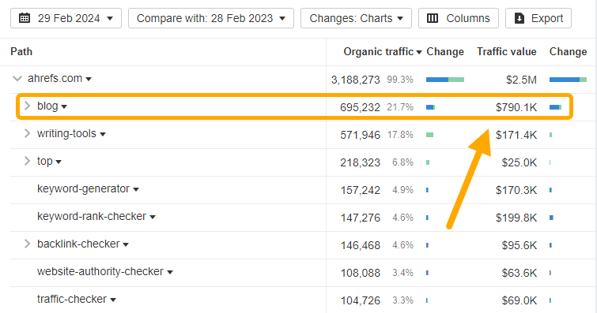Click the Export button
The height and width of the screenshot is (313, 597).
pos(538,18)
